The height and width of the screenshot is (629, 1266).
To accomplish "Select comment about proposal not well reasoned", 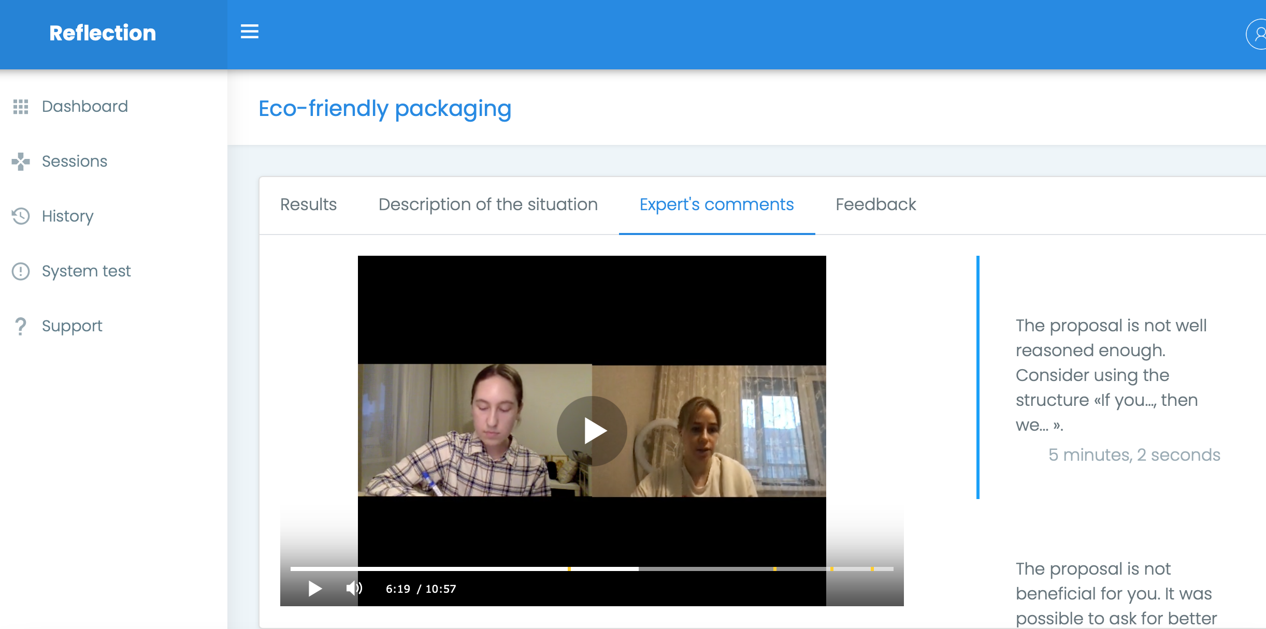I will pos(1111,375).
